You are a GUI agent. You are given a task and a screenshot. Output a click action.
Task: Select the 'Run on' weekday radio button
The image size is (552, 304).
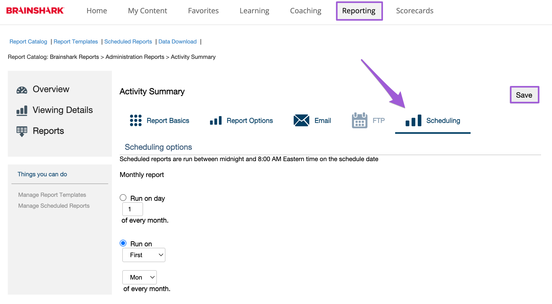[x=123, y=243]
